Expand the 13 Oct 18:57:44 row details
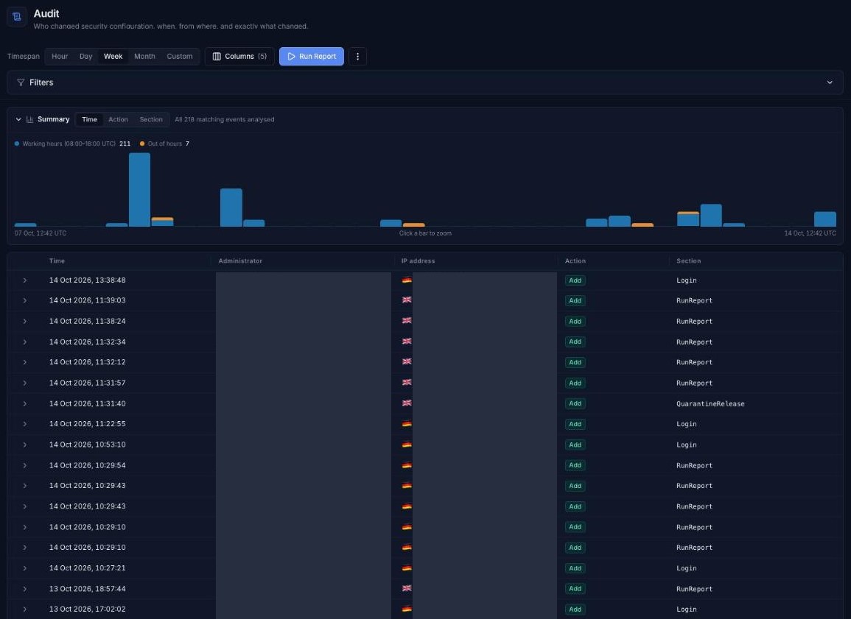This screenshot has height=619, width=851. click(x=25, y=589)
